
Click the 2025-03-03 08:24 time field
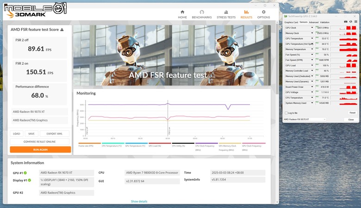pyautogui.click(x=237, y=172)
